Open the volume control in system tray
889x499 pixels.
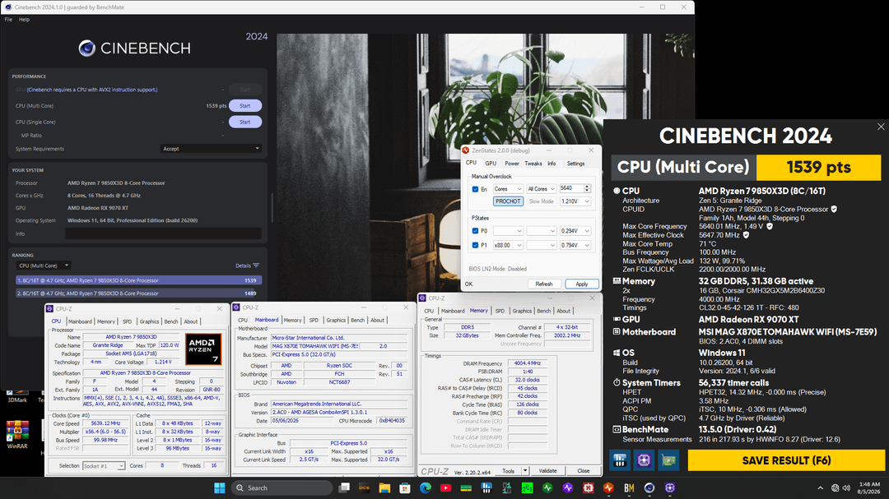pyautogui.click(x=846, y=487)
